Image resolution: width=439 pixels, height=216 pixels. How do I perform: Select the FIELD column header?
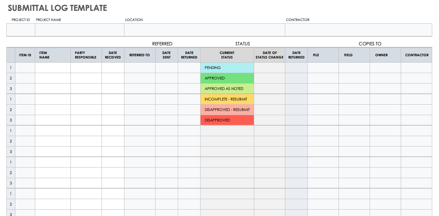tap(348, 55)
